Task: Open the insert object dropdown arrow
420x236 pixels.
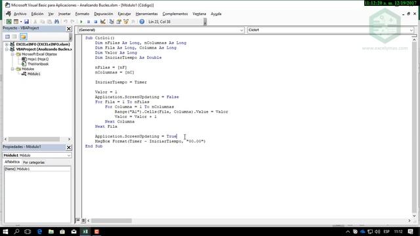Action: point(21,22)
